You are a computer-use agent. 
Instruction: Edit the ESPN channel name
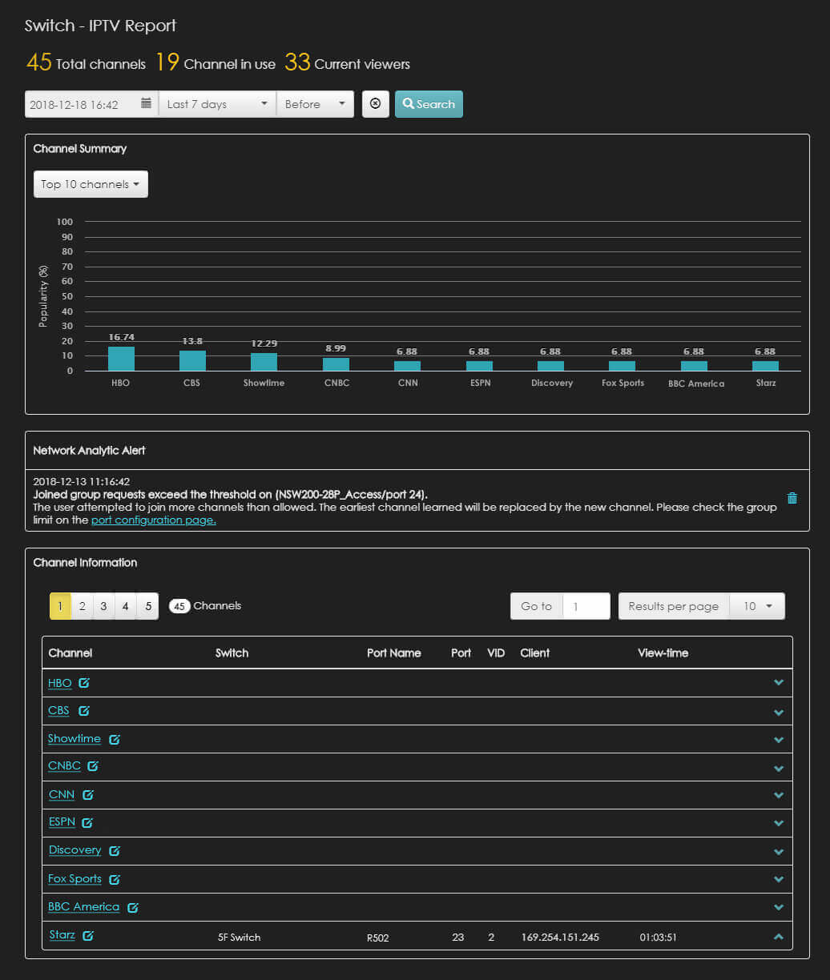point(87,822)
